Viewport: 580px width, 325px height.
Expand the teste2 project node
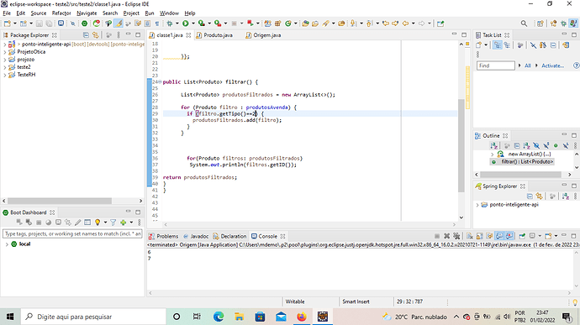coord(5,67)
